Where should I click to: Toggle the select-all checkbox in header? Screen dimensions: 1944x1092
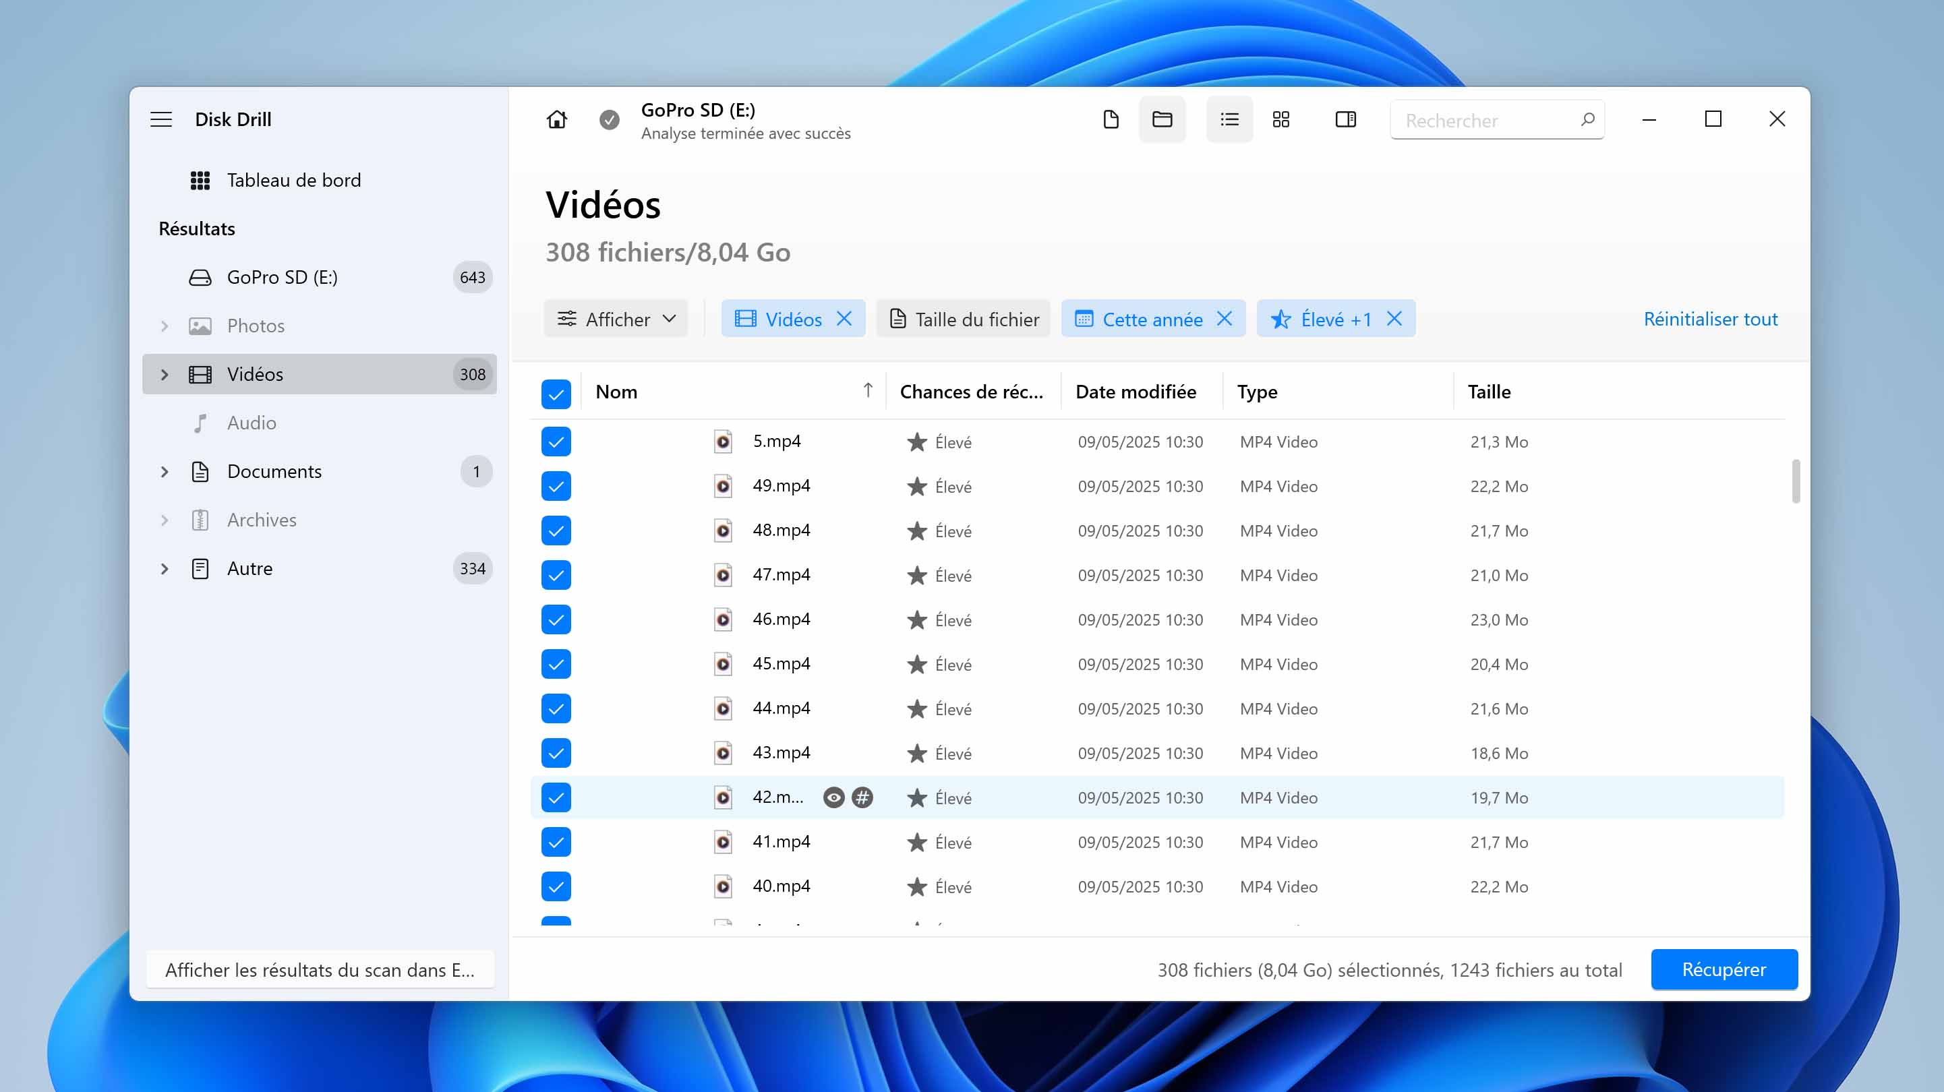tap(556, 393)
